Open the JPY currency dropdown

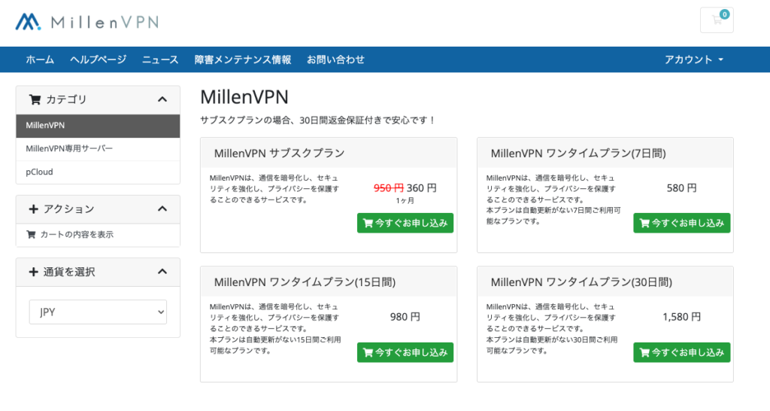[x=98, y=312]
